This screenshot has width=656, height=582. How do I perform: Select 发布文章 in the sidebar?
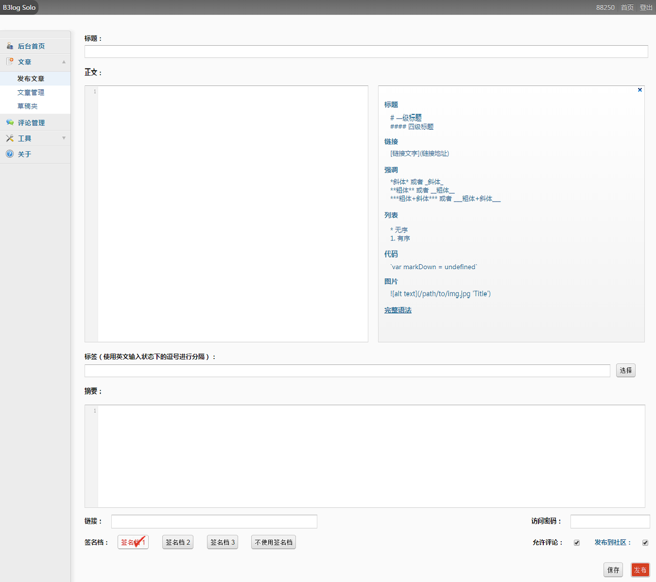pyautogui.click(x=31, y=79)
